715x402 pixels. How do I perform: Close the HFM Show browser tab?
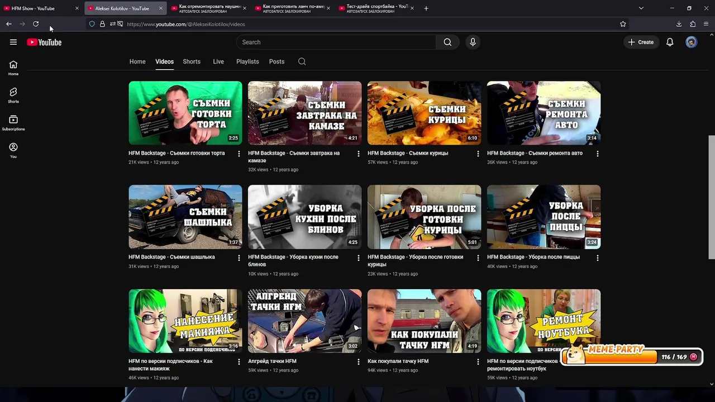pyautogui.click(x=77, y=8)
